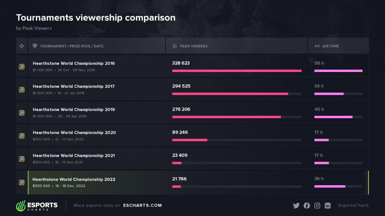The width and height of the screenshot is (385, 216).
Task: Open the /EsportsCharts social handle
Action: (x=353, y=206)
